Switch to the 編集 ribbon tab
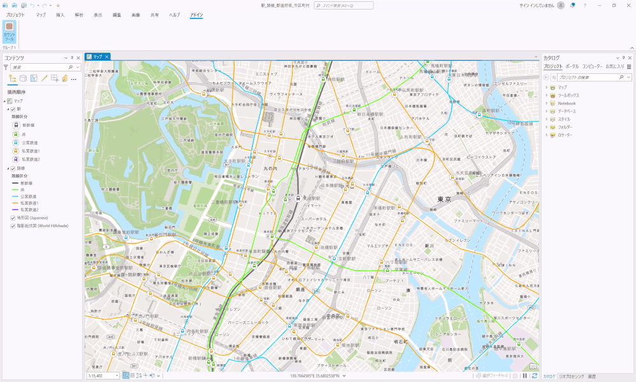 [117, 15]
